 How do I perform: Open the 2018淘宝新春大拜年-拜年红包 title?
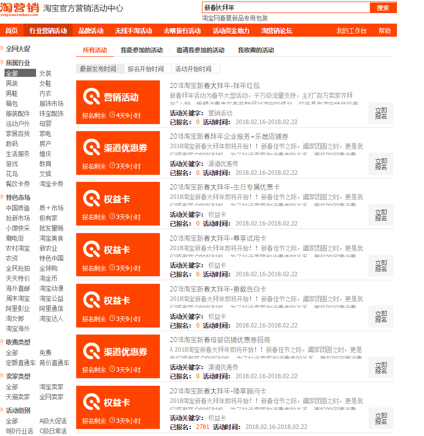[215, 85]
